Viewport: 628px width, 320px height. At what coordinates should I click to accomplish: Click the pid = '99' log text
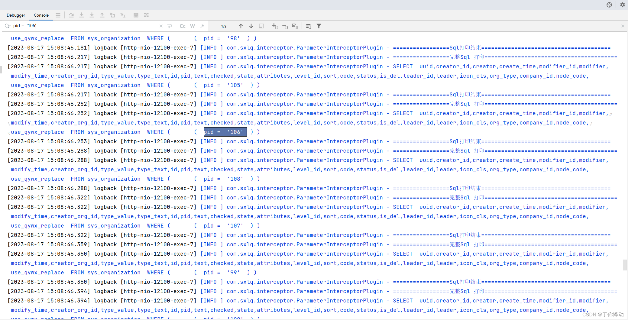point(222,273)
